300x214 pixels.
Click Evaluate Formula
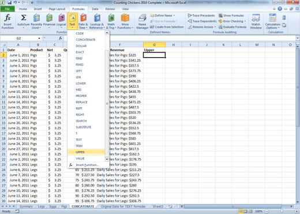click(232, 27)
